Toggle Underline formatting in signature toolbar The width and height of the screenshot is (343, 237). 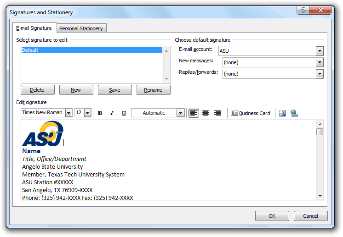tap(124, 113)
